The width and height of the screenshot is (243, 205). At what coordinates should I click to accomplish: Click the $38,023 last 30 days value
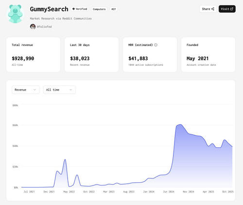point(80,59)
